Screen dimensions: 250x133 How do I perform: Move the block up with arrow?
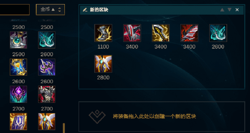tap(222, 10)
